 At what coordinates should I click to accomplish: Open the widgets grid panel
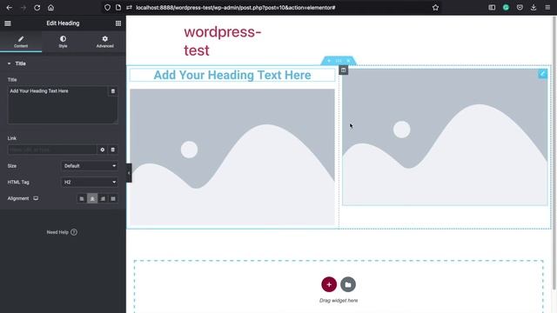pos(118,23)
